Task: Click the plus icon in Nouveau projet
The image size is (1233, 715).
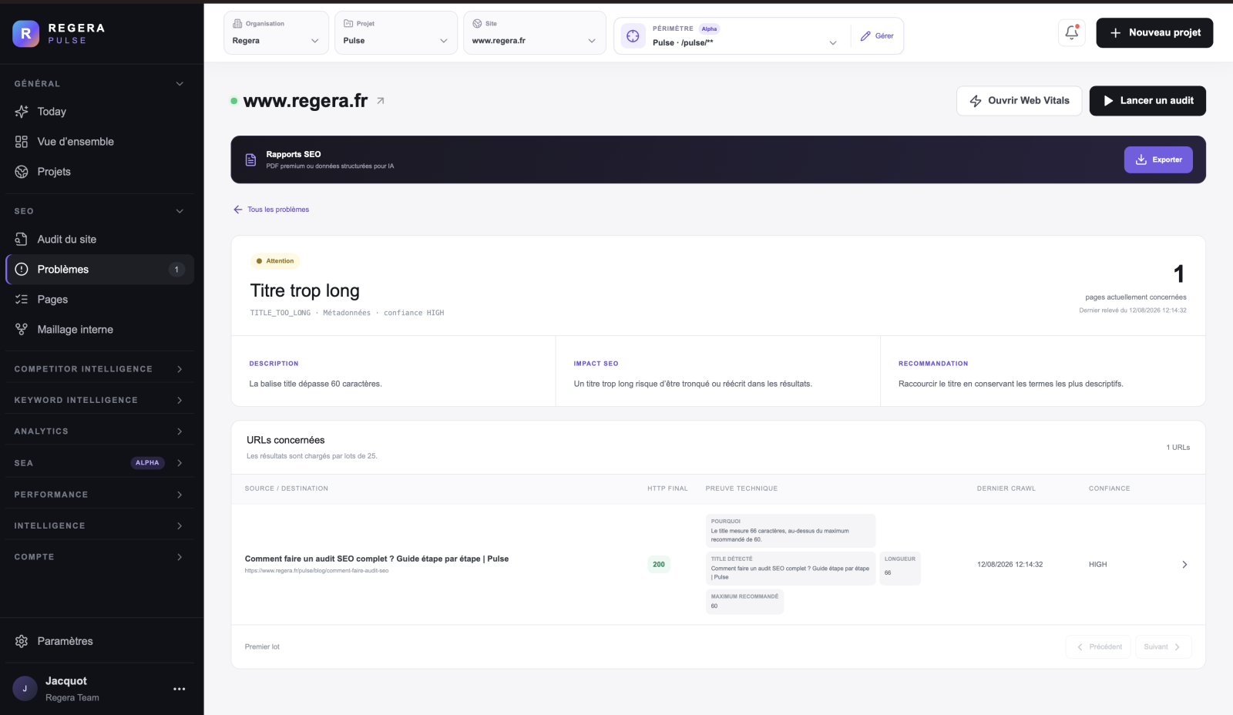Action: (x=1115, y=33)
